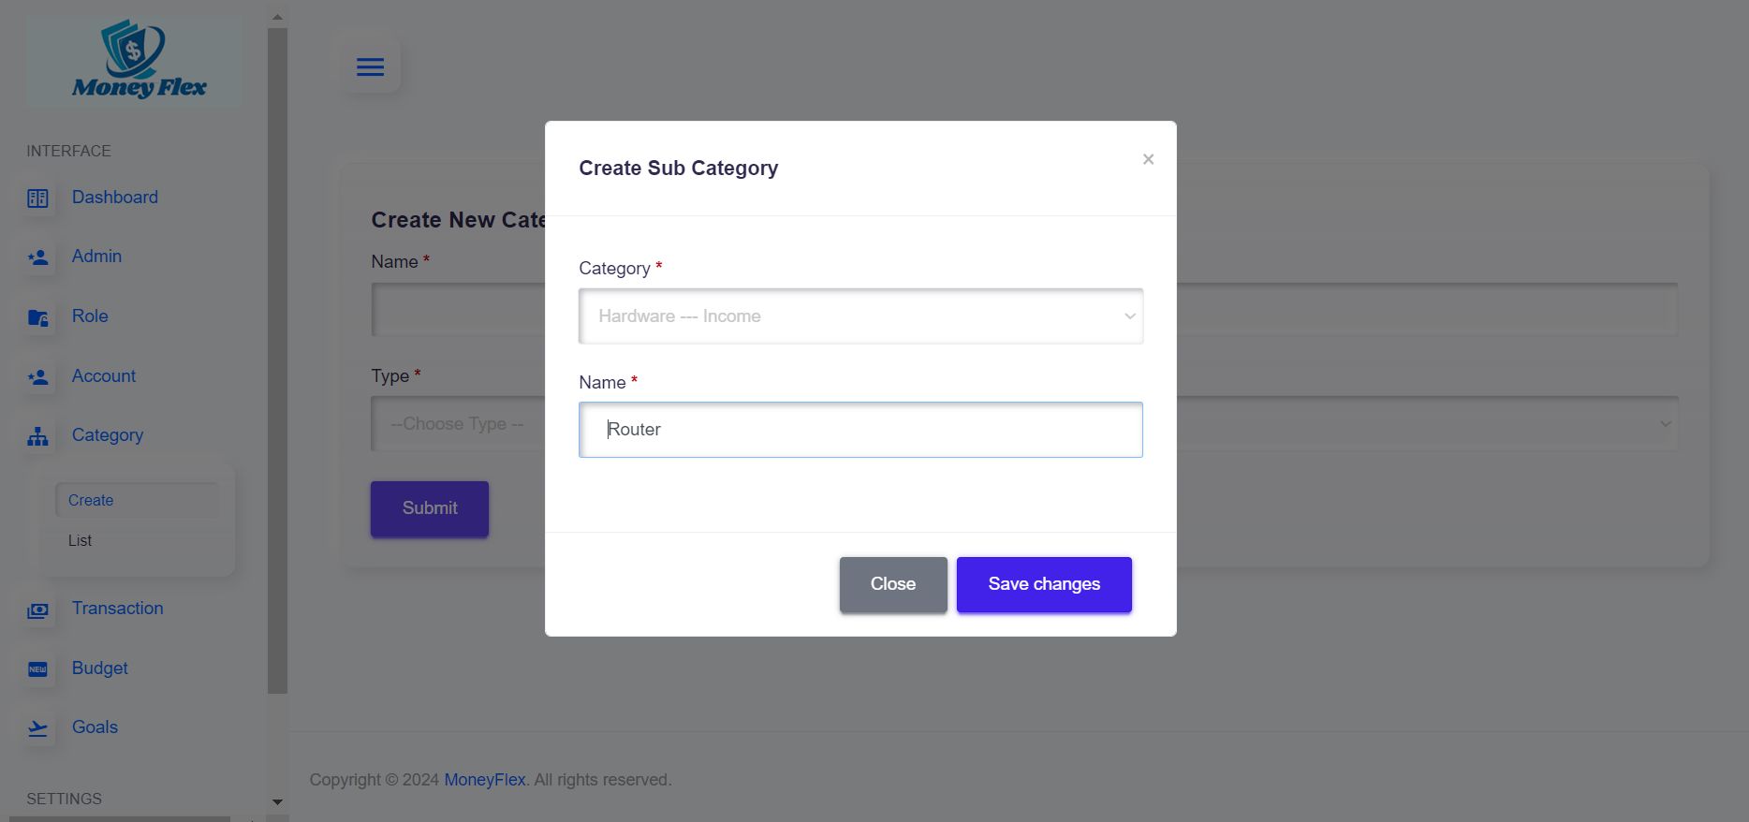Click the Account user icon

(37, 377)
